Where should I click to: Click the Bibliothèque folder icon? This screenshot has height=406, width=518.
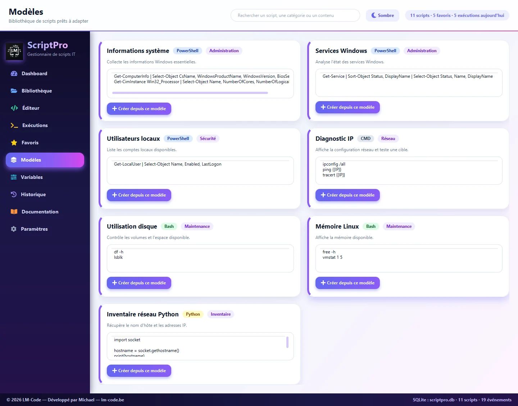14,91
